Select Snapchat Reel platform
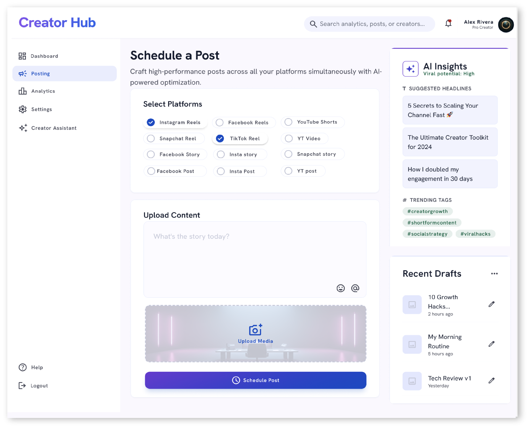 [x=174, y=139]
